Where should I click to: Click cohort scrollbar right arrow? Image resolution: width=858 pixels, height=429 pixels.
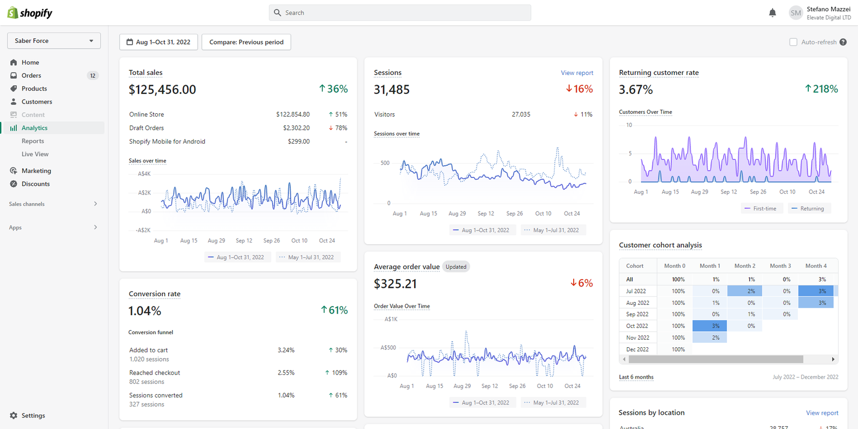[x=833, y=359]
